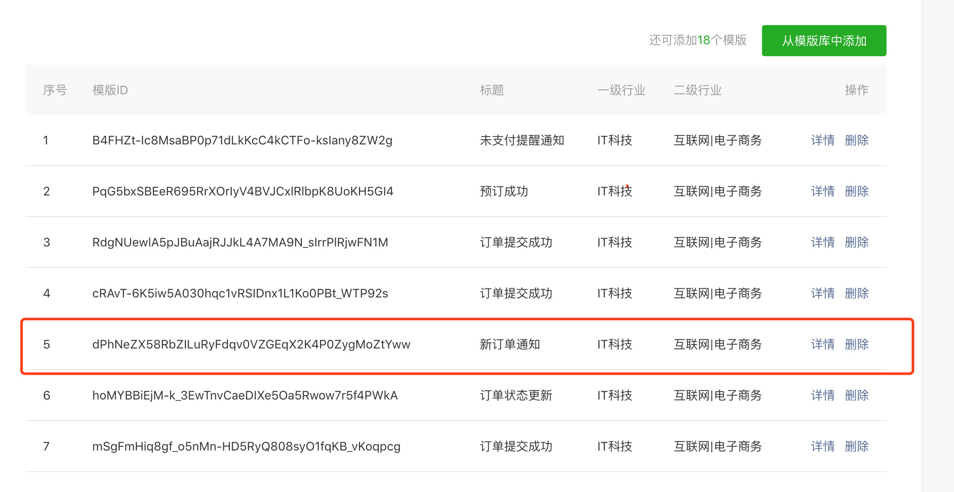
Task: Open 详情 for template row 1
Action: (823, 141)
